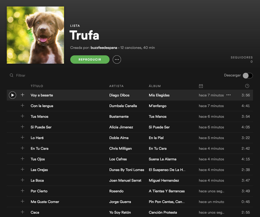The image size is (260, 217).
Task: Click the puppy playlist cover image
Action: (35, 35)
